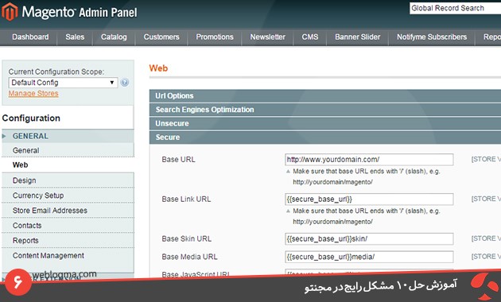Open the Banner Slider menu
The width and height of the screenshot is (501, 302).
click(x=358, y=37)
